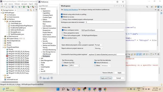
Task: Open the Navigate menu in Eclipse
Action: 24,4
